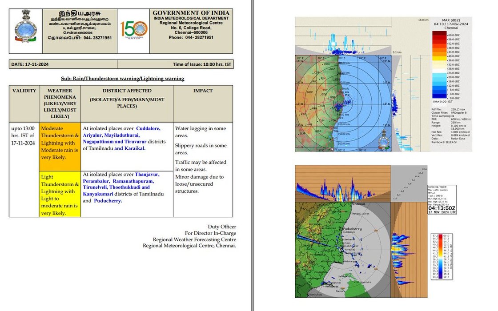Click 'For Director In-Charge' text

pyautogui.click(x=211, y=233)
